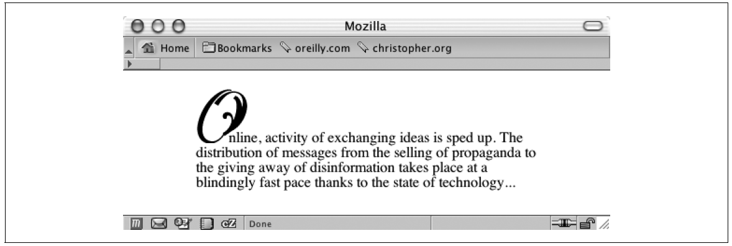
Task: Click the window resize grip corner
Action: click(x=605, y=225)
